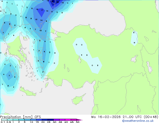Click legend label '50'

click(78, 122)
